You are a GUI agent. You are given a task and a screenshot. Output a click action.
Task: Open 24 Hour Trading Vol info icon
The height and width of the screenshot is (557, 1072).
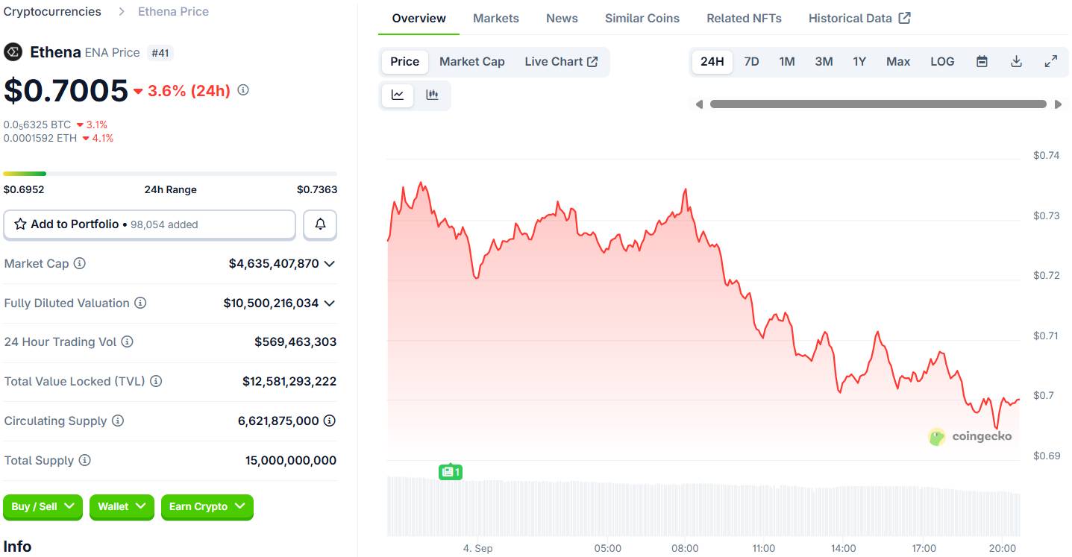coord(128,342)
